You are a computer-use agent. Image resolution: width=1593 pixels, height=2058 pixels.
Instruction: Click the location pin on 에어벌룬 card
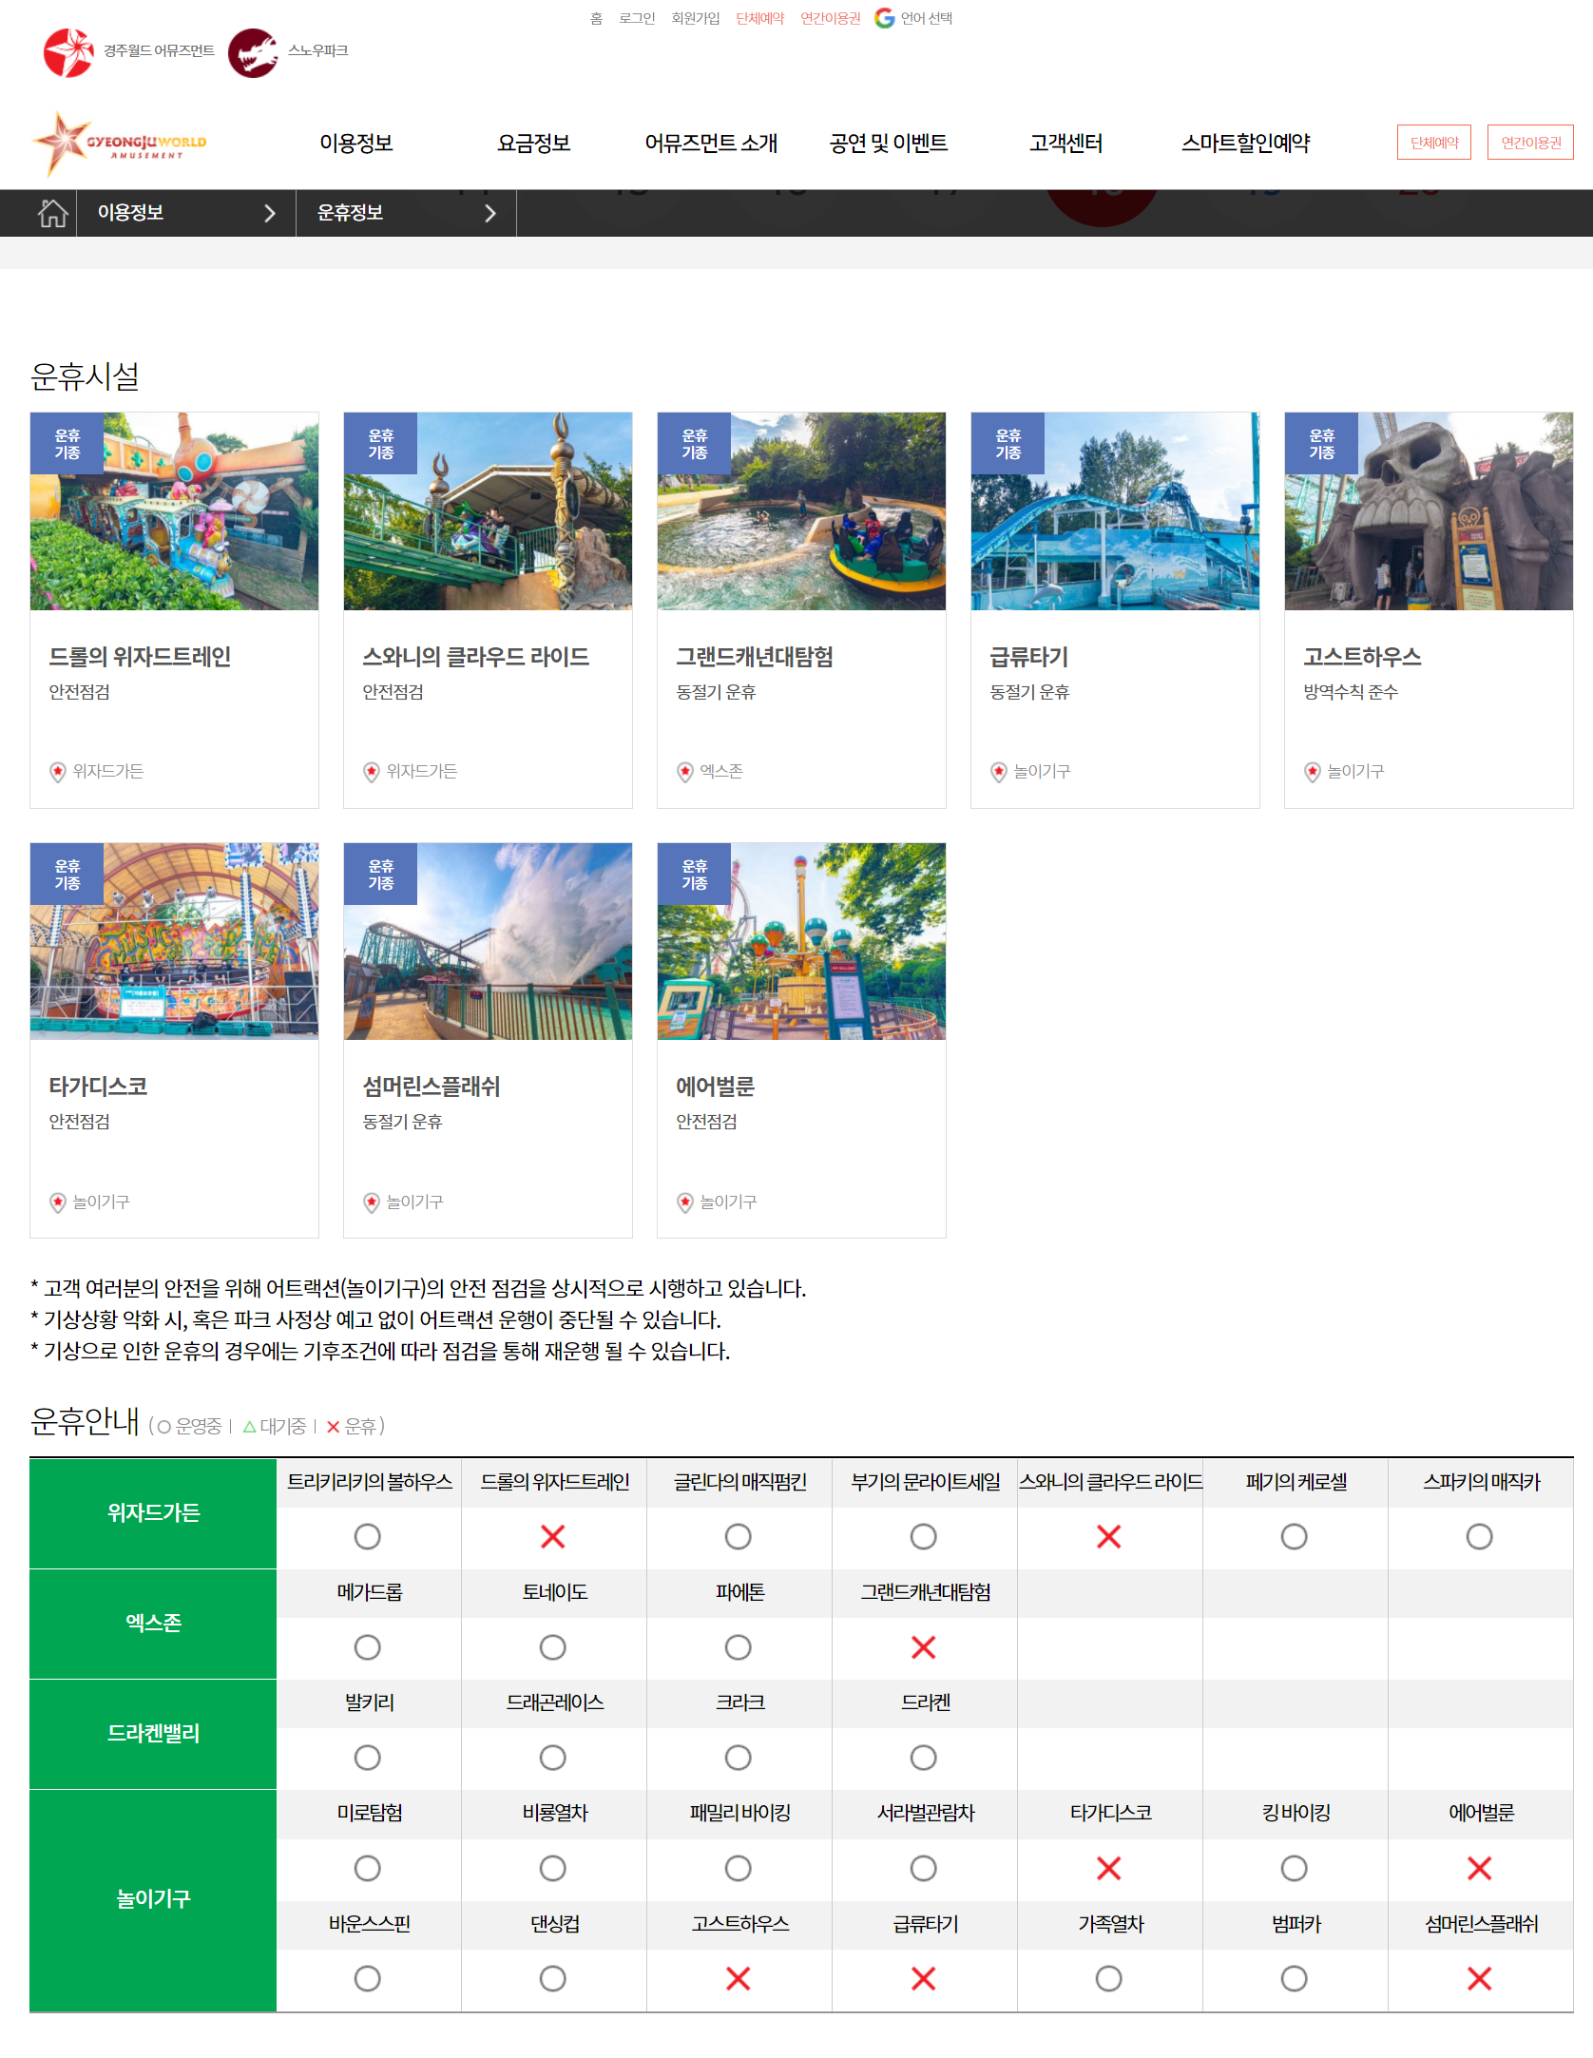(x=685, y=1201)
